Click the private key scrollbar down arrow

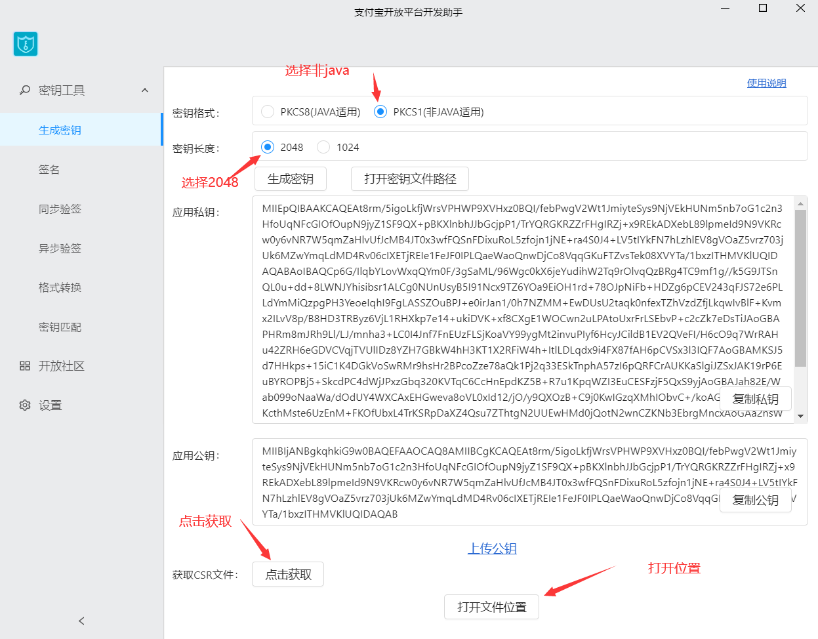point(800,416)
